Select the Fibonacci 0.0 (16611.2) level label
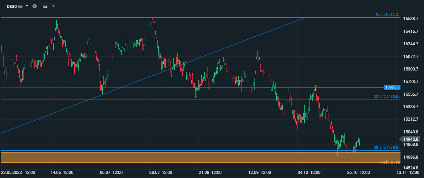This screenshot has height=178, width=424. (x=388, y=15)
